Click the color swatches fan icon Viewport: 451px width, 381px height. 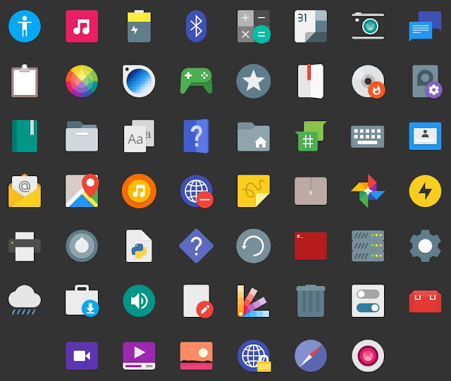pyautogui.click(x=254, y=301)
